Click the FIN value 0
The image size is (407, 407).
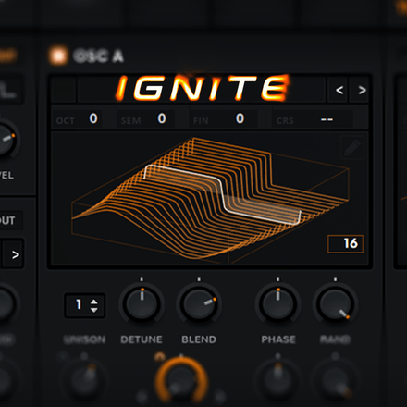[x=240, y=118]
